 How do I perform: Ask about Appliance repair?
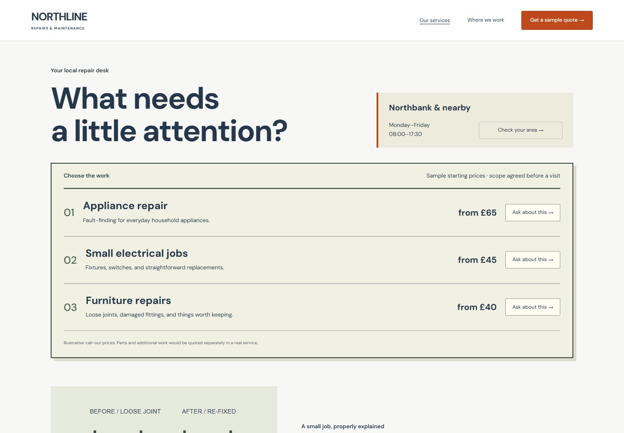click(x=533, y=213)
